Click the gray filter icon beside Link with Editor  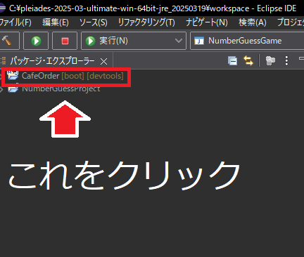click(x=270, y=61)
